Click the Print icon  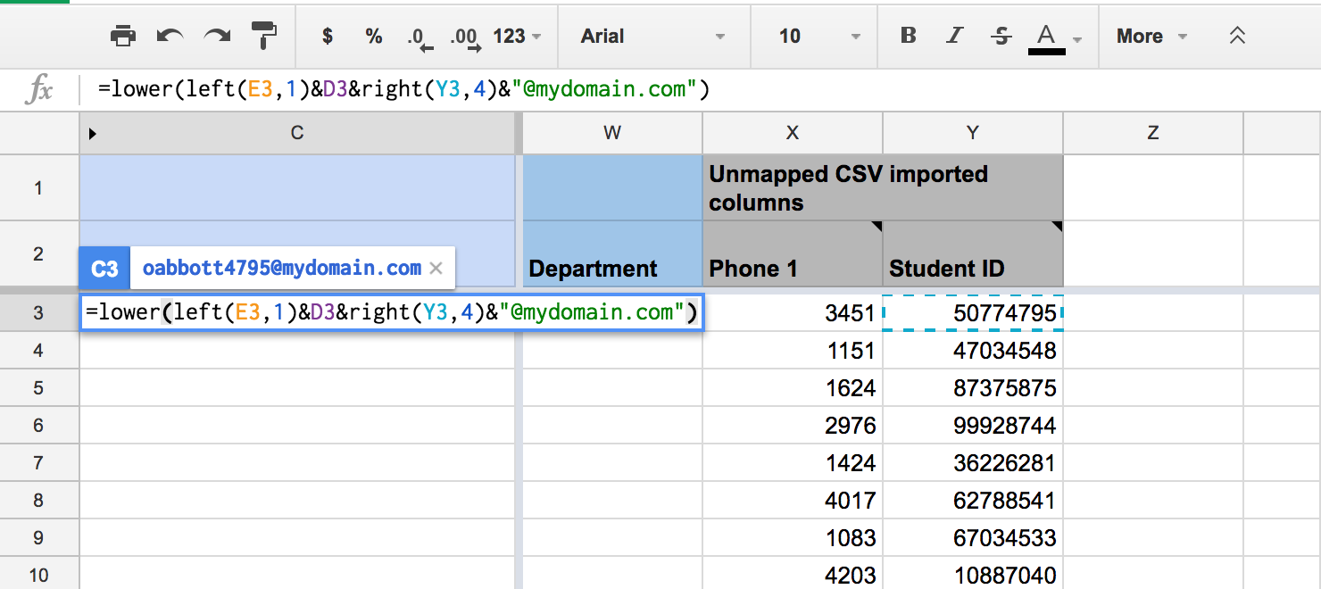coord(122,37)
